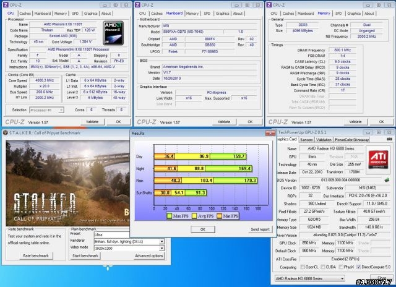Click Send report in Results dialog
Image resolution: width=396 pixels, height=287 pixels.
pos(260,229)
